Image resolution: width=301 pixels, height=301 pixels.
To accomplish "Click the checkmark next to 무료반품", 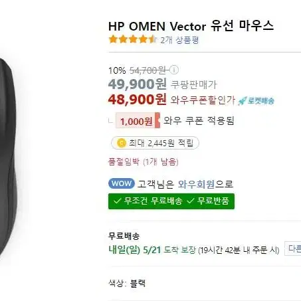I will [190, 201].
